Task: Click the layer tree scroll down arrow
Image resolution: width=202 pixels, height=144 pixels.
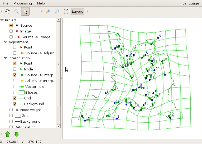Action: [59, 126]
